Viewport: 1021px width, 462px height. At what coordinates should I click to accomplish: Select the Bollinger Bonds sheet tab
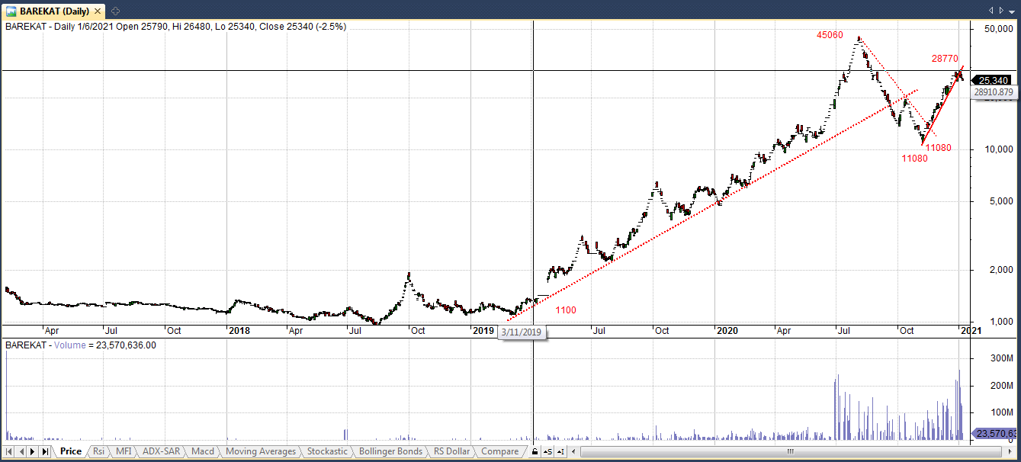point(390,451)
